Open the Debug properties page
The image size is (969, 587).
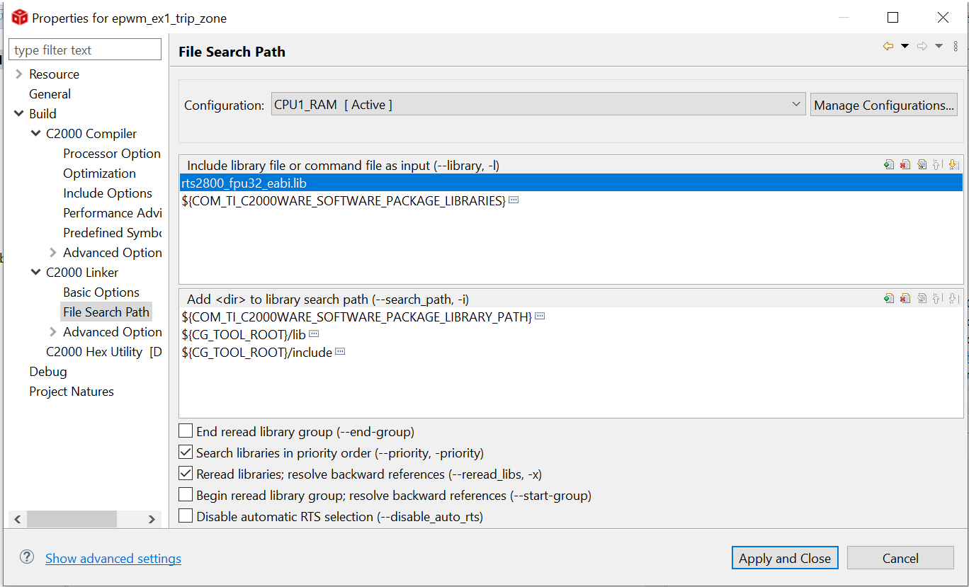48,372
